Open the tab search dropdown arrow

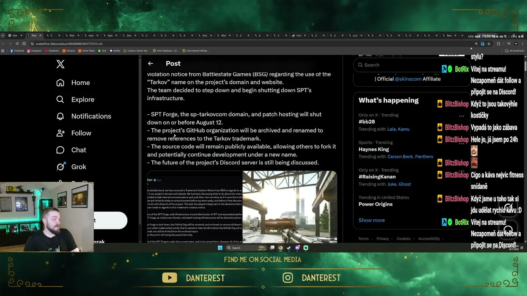[3, 35]
